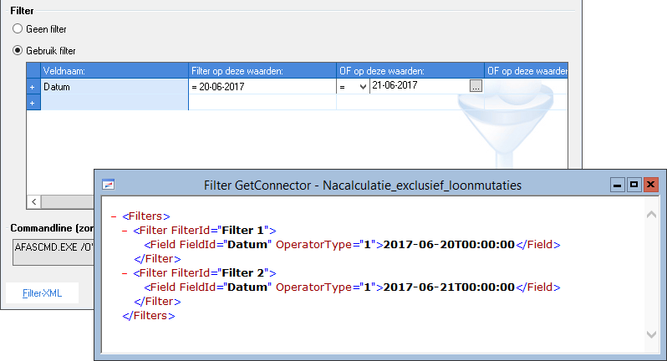
Task: Click first 'OF op deze waarden' column header
Action: click(x=410, y=70)
